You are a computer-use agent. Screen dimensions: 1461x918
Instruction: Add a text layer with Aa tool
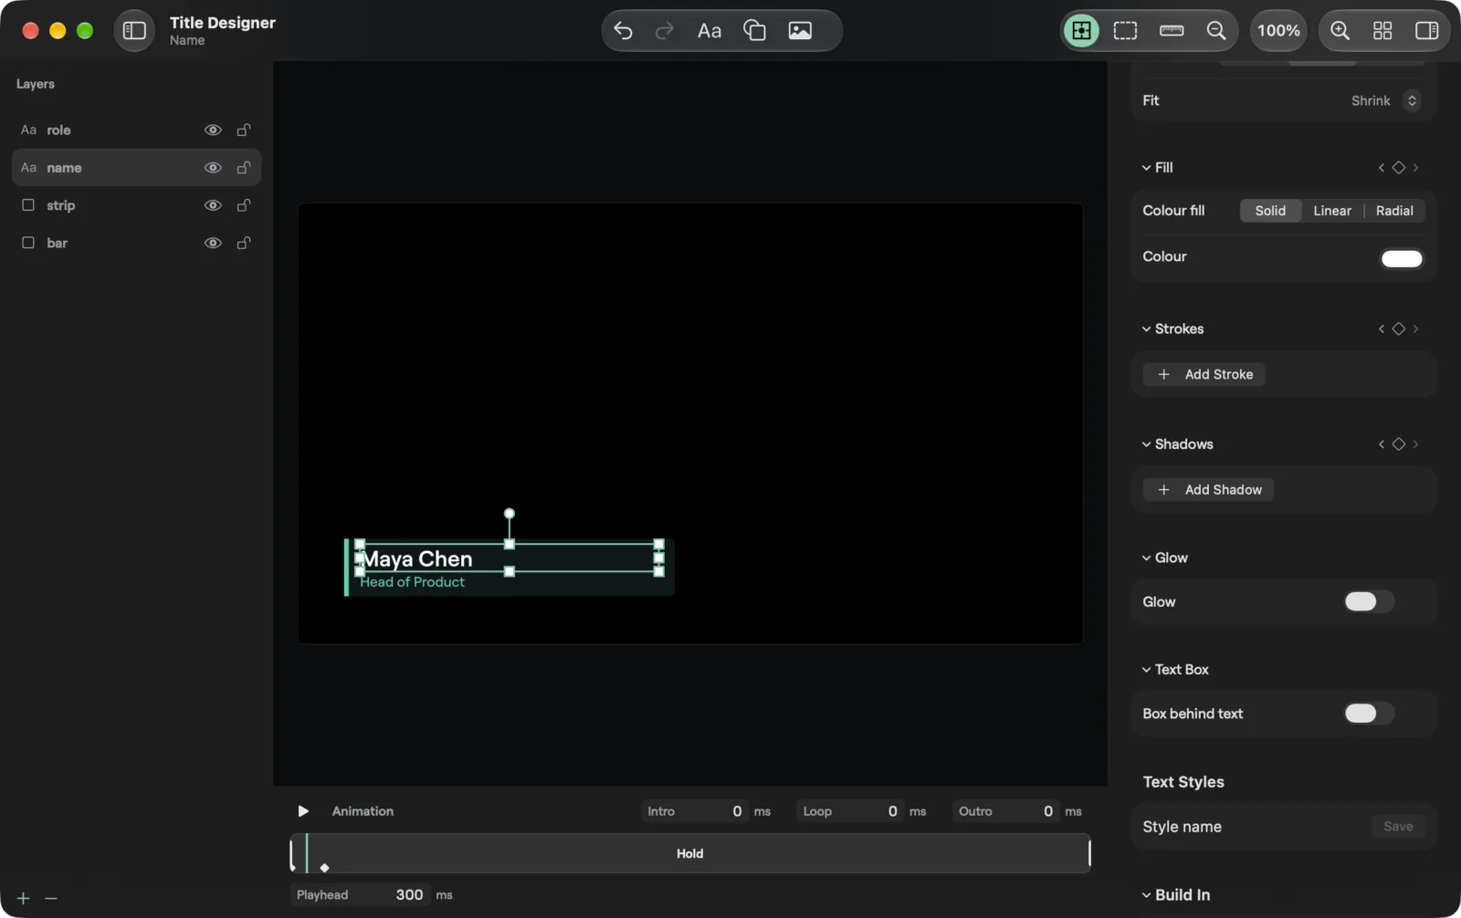click(709, 31)
